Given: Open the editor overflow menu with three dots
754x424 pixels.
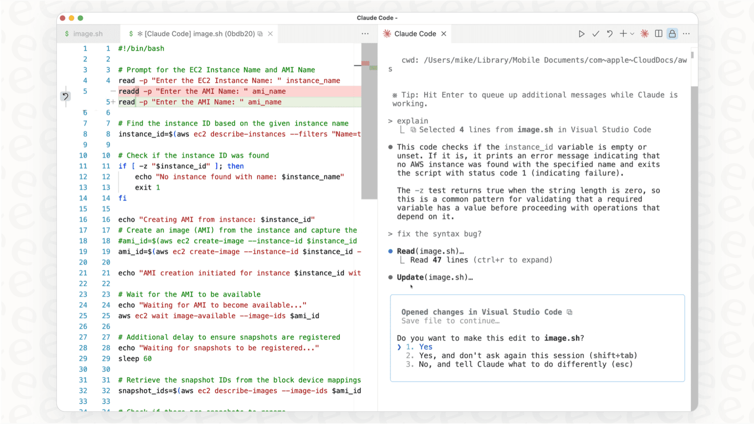Looking at the screenshot, I should 365,33.
